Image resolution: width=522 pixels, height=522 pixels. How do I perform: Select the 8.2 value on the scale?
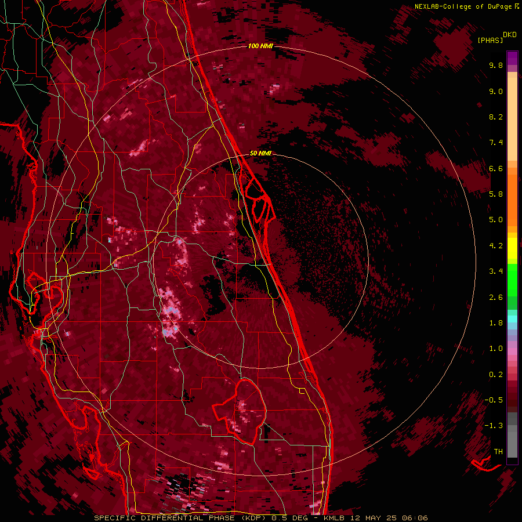496,117
